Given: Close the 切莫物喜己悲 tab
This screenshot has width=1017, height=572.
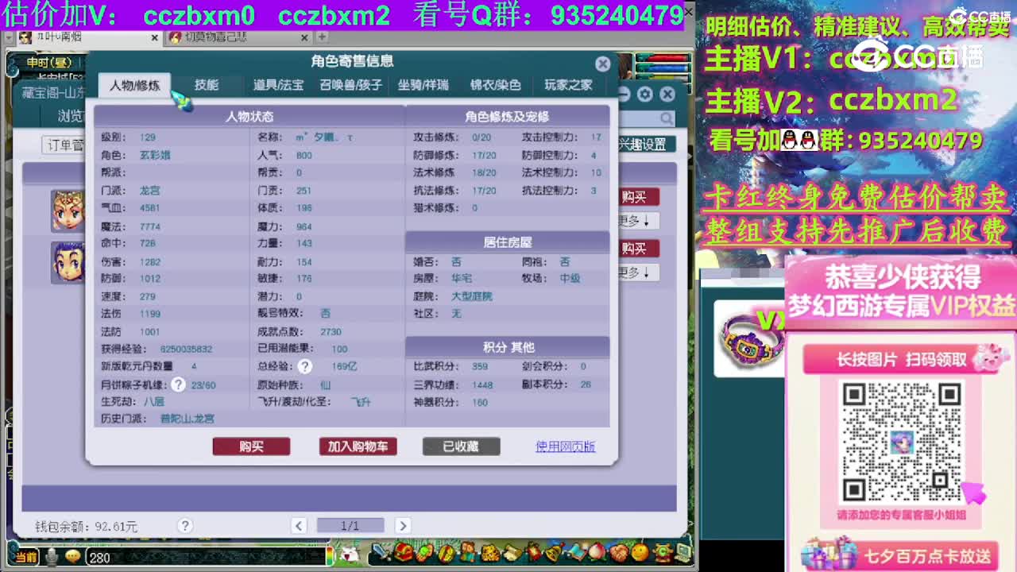Looking at the screenshot, I should (x=305, y=37).
